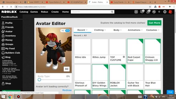Open the Groups sidebar icon
The image size is (176, 99).
(x=3, y=44)
